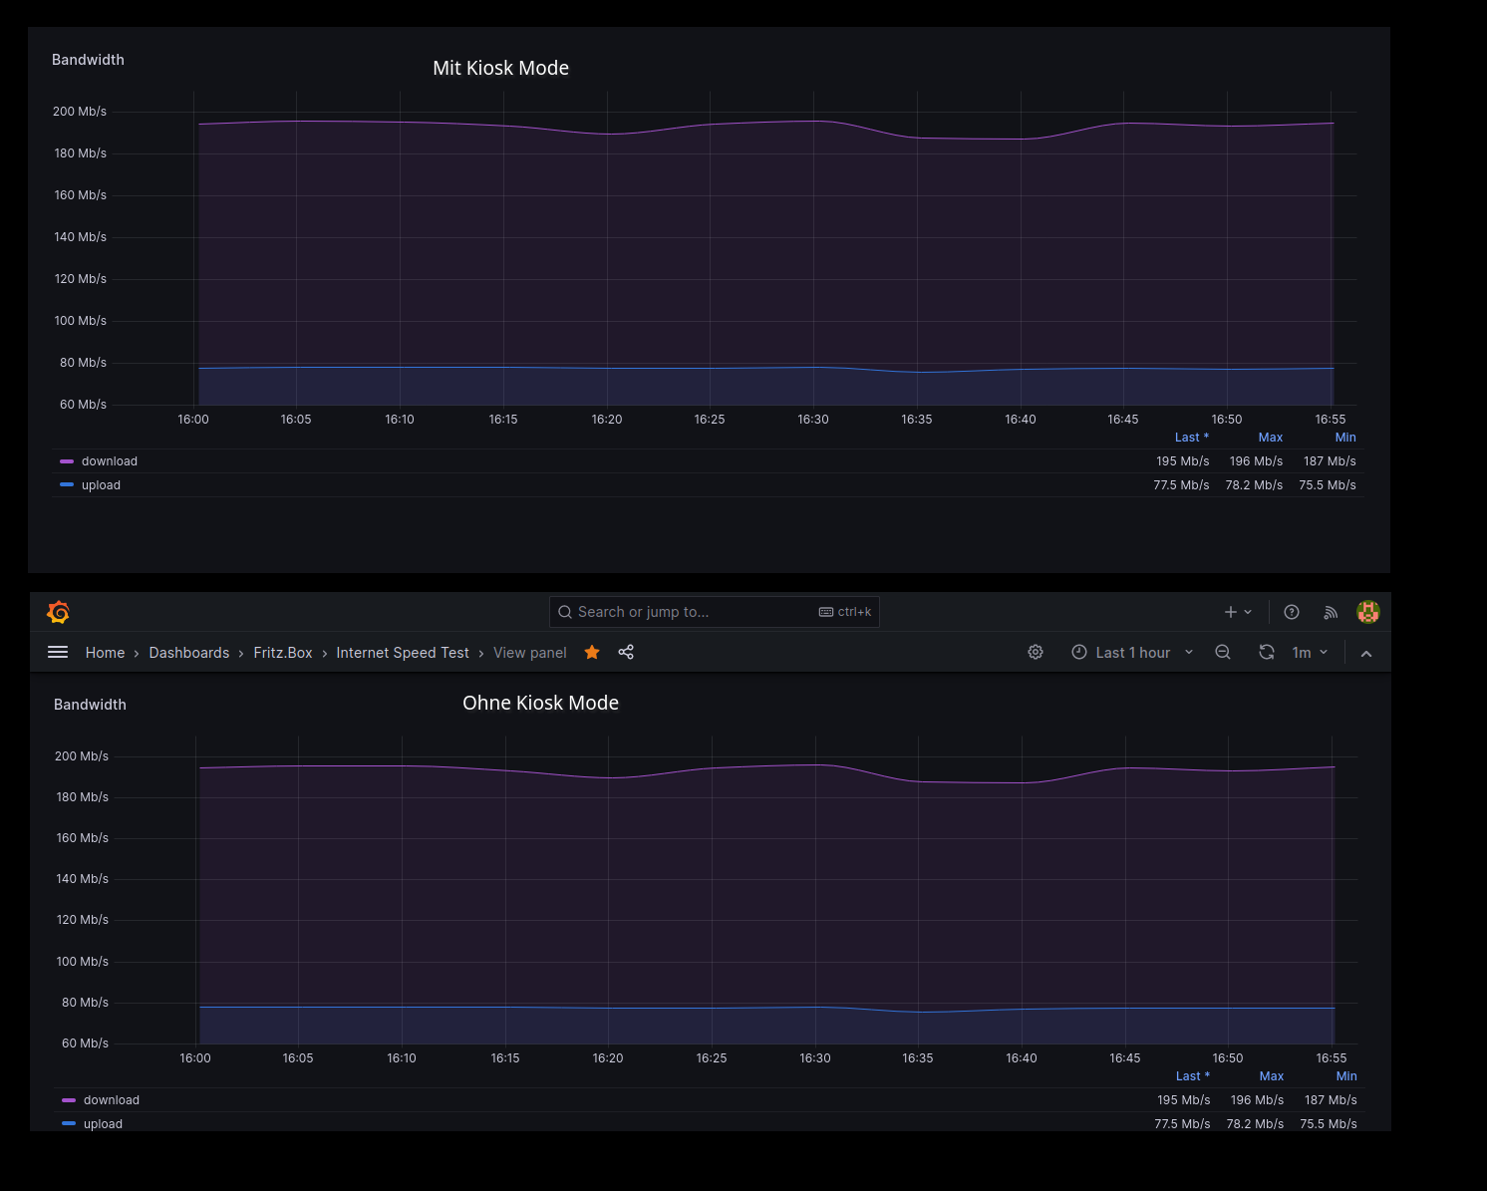Viewport: 1487px width, 1191px height.
Task: Sort lower legend by Max column
Action: (x=1272, y=1076)
